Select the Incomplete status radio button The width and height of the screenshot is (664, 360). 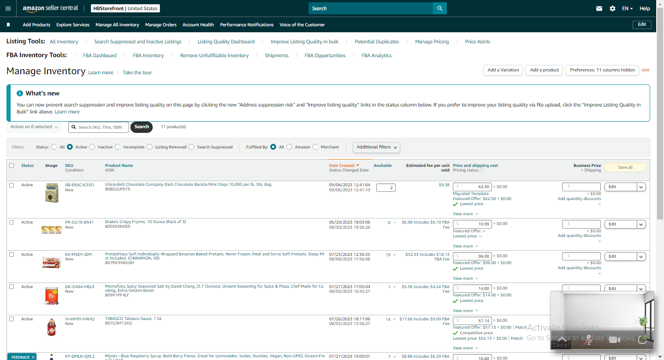coord(118,147)
